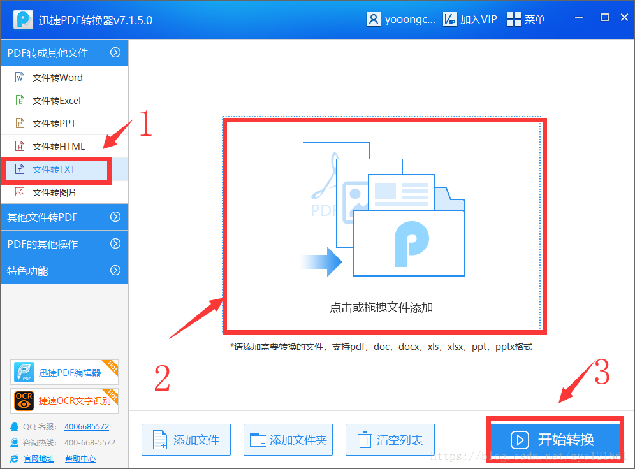
Task: Click the supported formats hint text
Action: pos(381,347)
